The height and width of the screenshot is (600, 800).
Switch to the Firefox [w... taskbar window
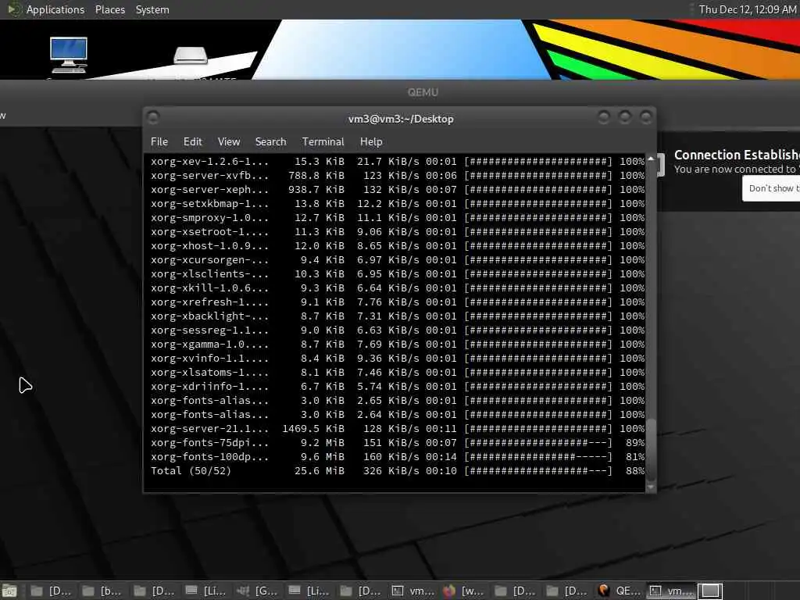[463, 591]
